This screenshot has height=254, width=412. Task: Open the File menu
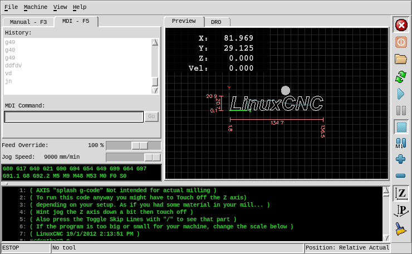click(11, 7)
